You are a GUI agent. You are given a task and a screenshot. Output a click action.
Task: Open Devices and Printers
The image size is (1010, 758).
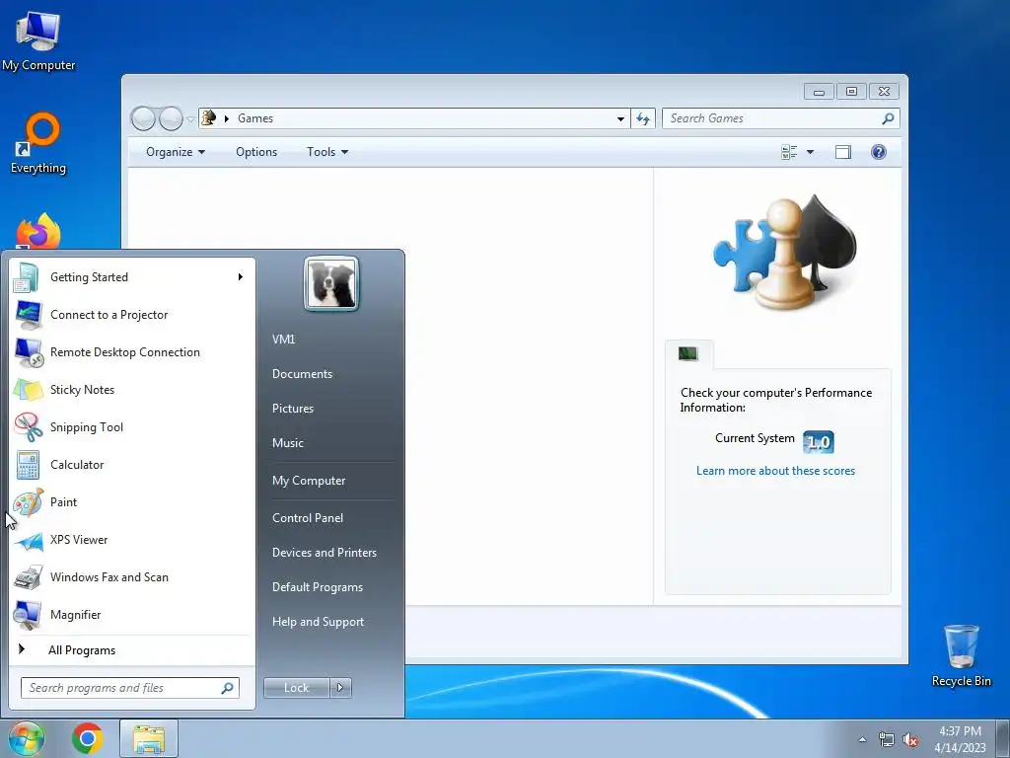tap(324, 553)
